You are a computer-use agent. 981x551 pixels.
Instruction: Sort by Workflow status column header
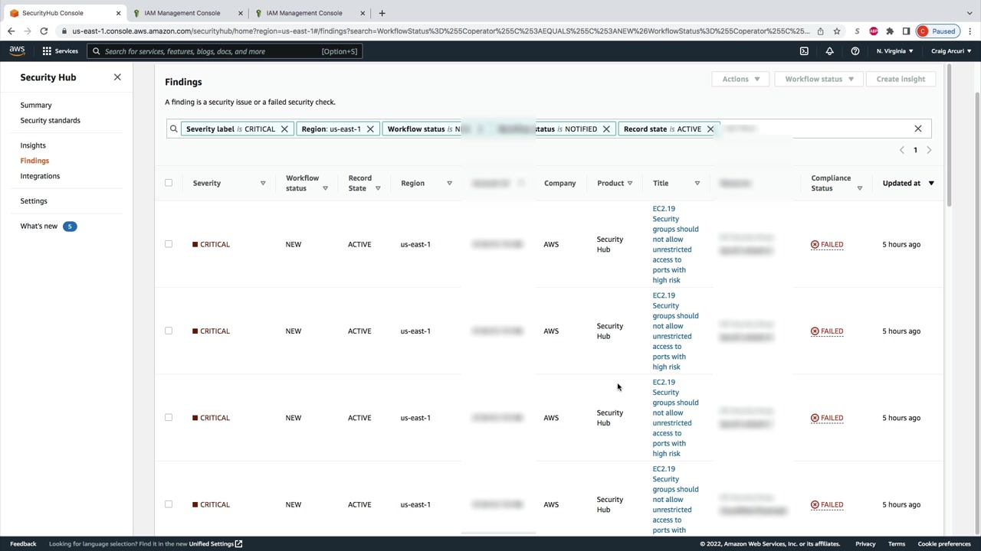click(x=325, y=188)
